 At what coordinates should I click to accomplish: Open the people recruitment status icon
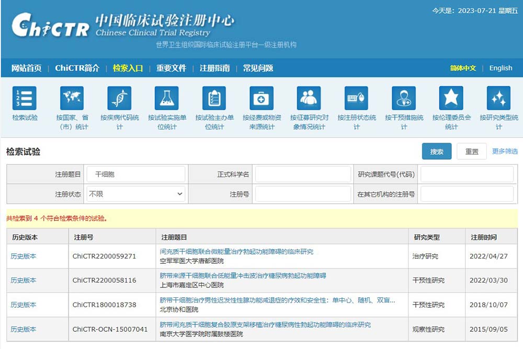(x=309, y=99)
